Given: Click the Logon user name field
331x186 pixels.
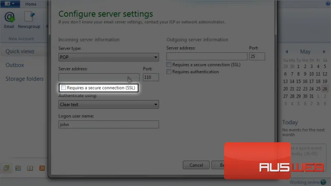Looking at the screenshot, I should (108, 125).
